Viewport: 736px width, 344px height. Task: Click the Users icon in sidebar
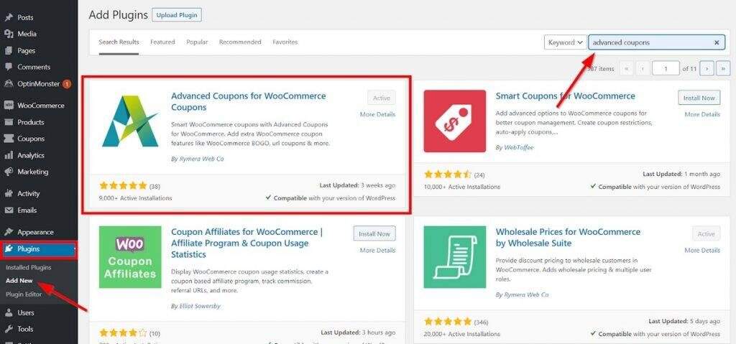click(9, 312)
